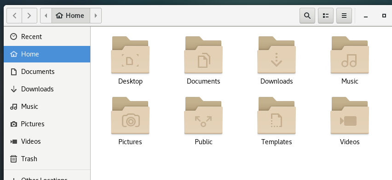Minimize the Files window

coord(366,16)
